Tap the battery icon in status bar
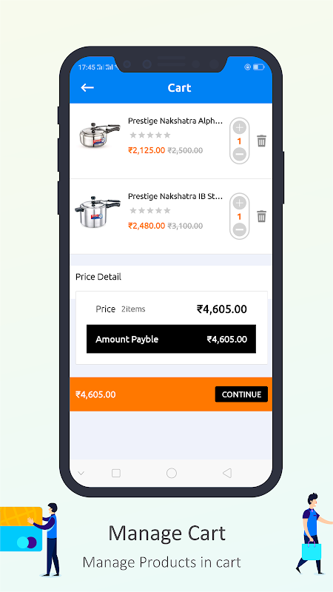333x592 pixels. click(258, 67)
